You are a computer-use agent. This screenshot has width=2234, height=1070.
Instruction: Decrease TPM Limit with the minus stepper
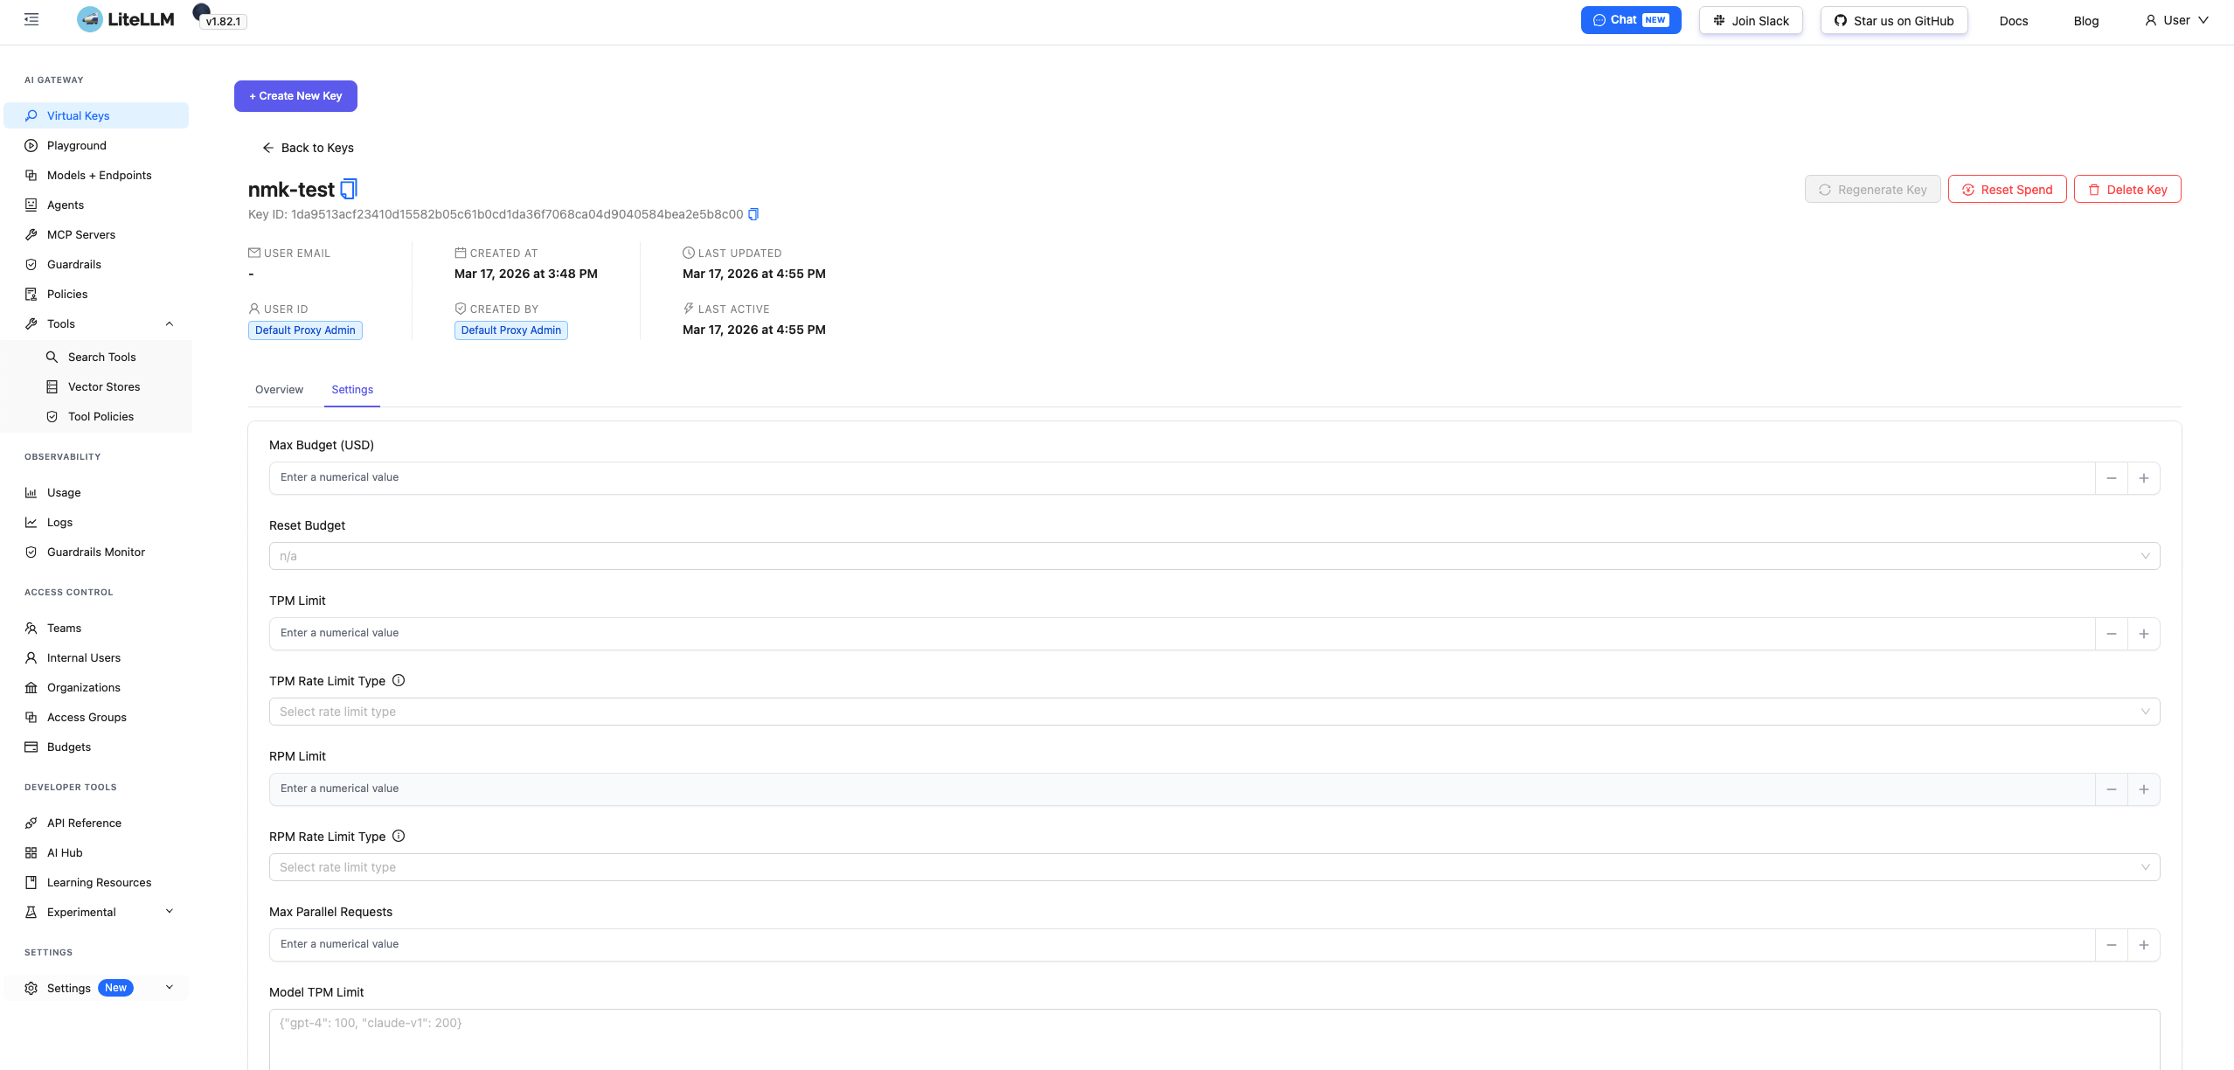coord(2112,634)
